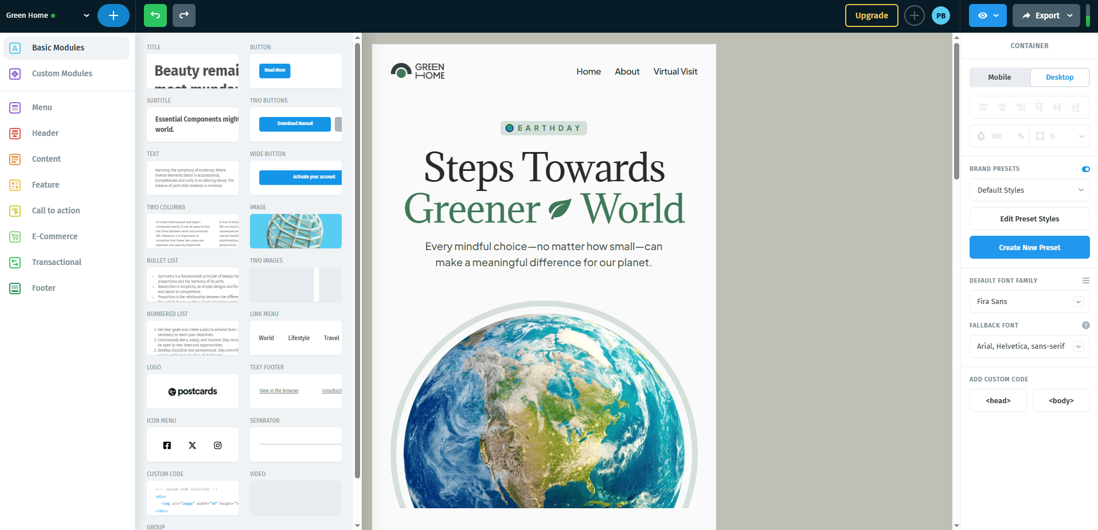Click the modules panel scrollbar
The image size is (1098, 530).
point(357,261)
